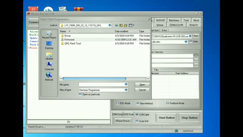Screen dimensions: 243x137
Task: Open Recent Places in the sidebar
Action: click(49, 35)
